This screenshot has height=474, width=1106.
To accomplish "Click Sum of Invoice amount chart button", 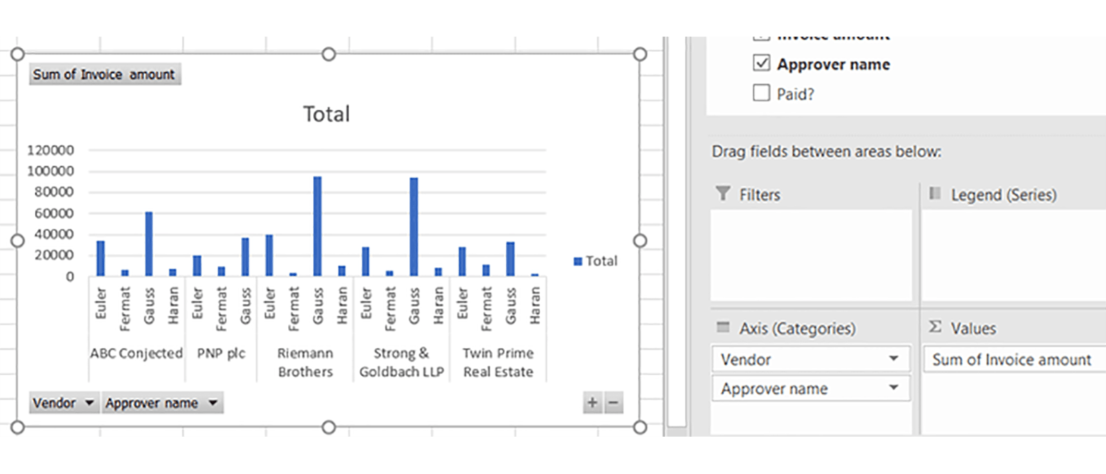I will coord(104,74).
